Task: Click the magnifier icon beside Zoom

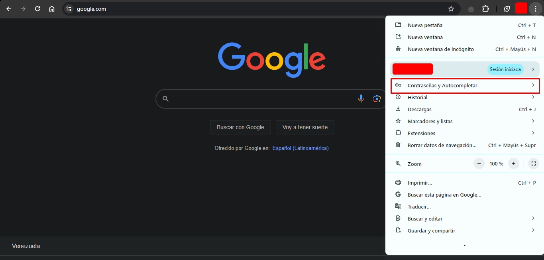Action: pos(398,163)
